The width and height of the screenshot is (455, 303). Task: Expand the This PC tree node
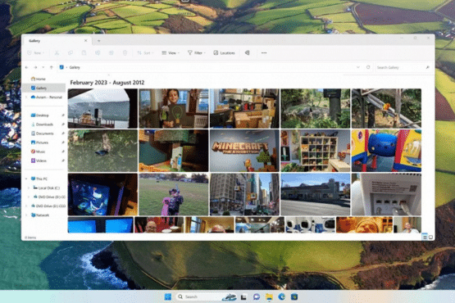(x=26, y=179)
